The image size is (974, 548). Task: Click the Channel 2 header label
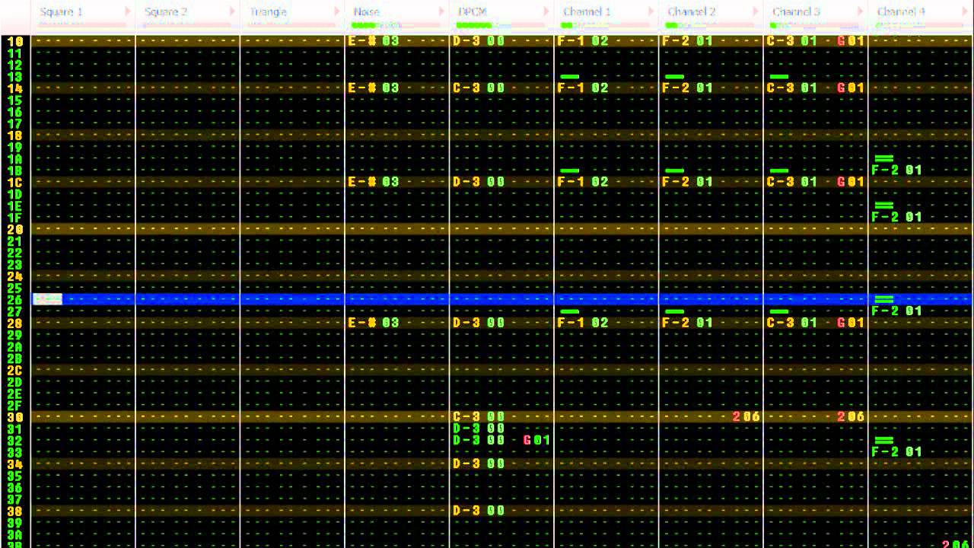[691, 12]
